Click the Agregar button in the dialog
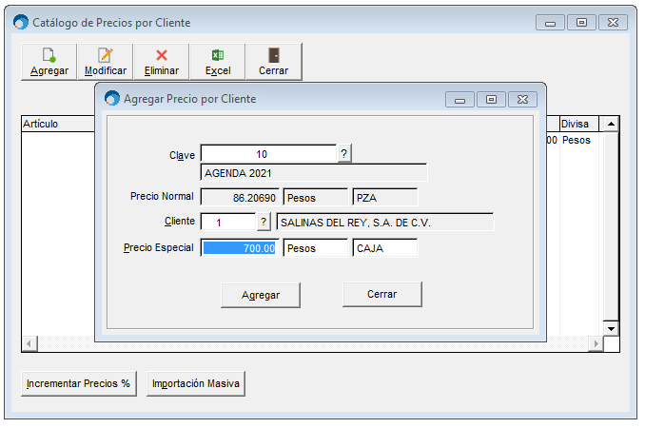 (x=261, y=295)
